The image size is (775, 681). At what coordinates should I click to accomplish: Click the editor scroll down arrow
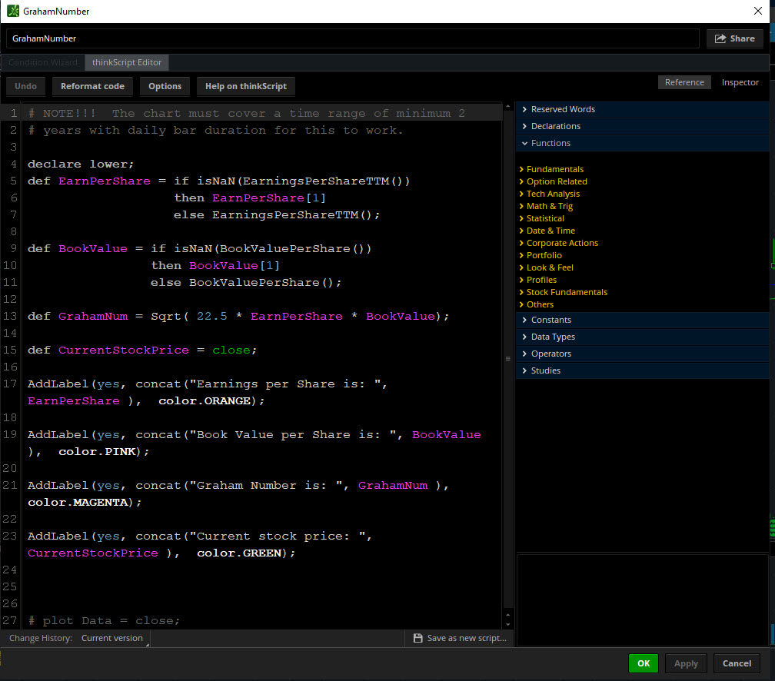(x=507, y=623)
